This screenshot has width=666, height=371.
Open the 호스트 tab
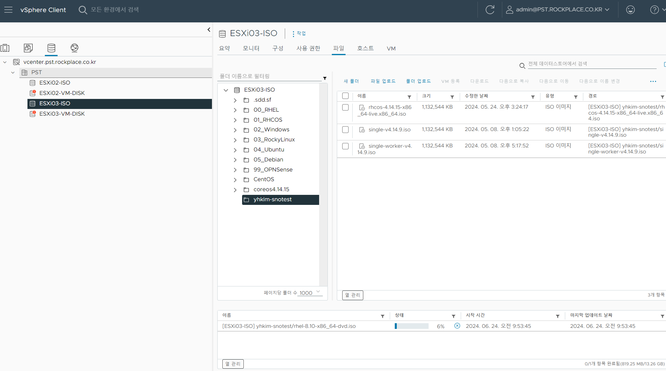365,48
